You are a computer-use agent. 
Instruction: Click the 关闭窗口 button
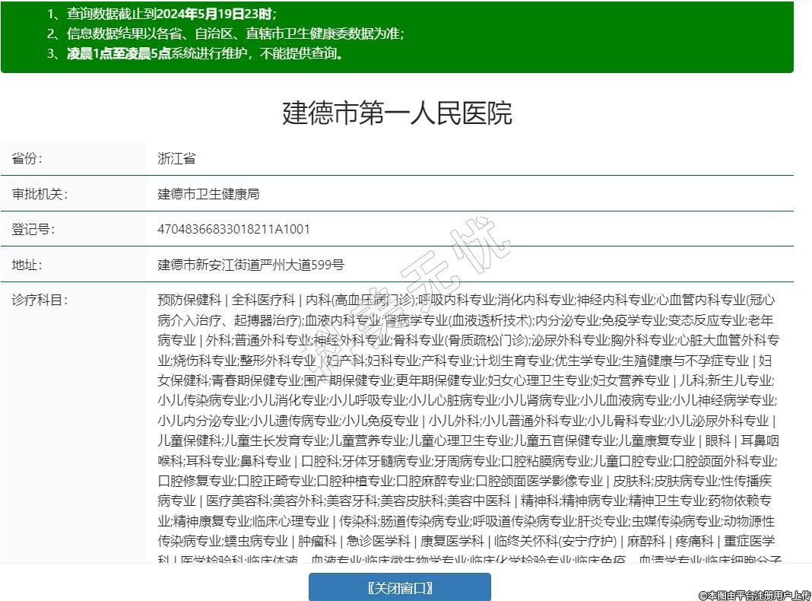point(399,587)
